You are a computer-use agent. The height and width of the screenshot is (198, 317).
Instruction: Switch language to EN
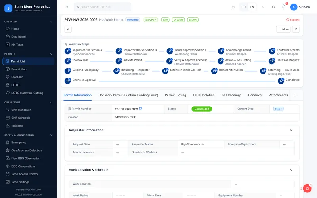tap(252, 7)
